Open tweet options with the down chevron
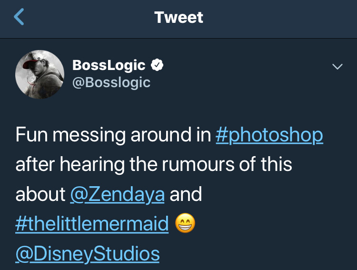357x270 pixels. (x=337, y=67)
